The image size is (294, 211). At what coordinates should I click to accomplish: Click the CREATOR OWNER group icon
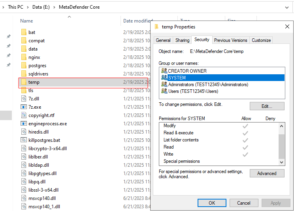[x=164, y=71]
